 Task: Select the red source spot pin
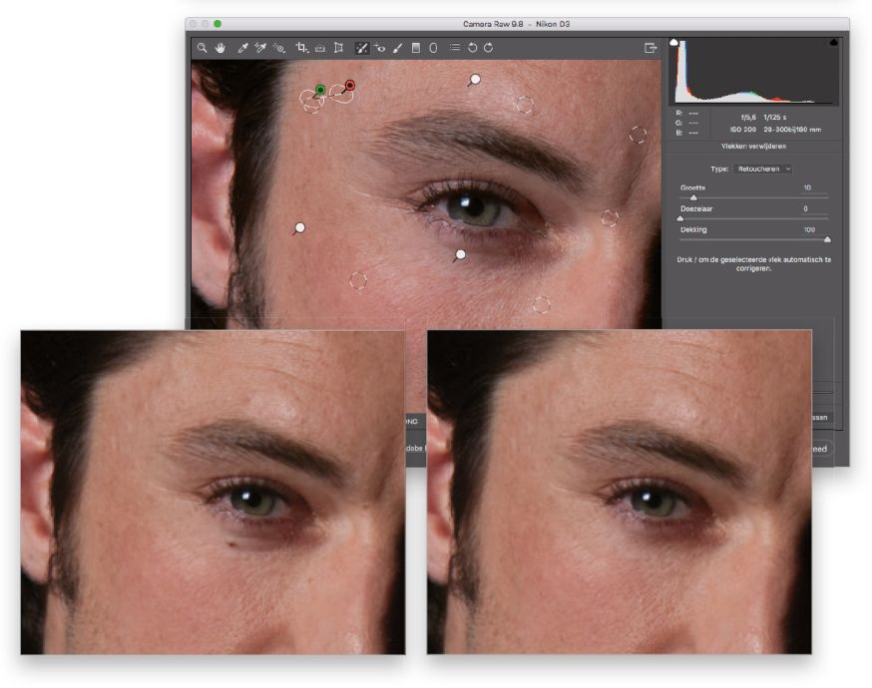coord(350,86)
